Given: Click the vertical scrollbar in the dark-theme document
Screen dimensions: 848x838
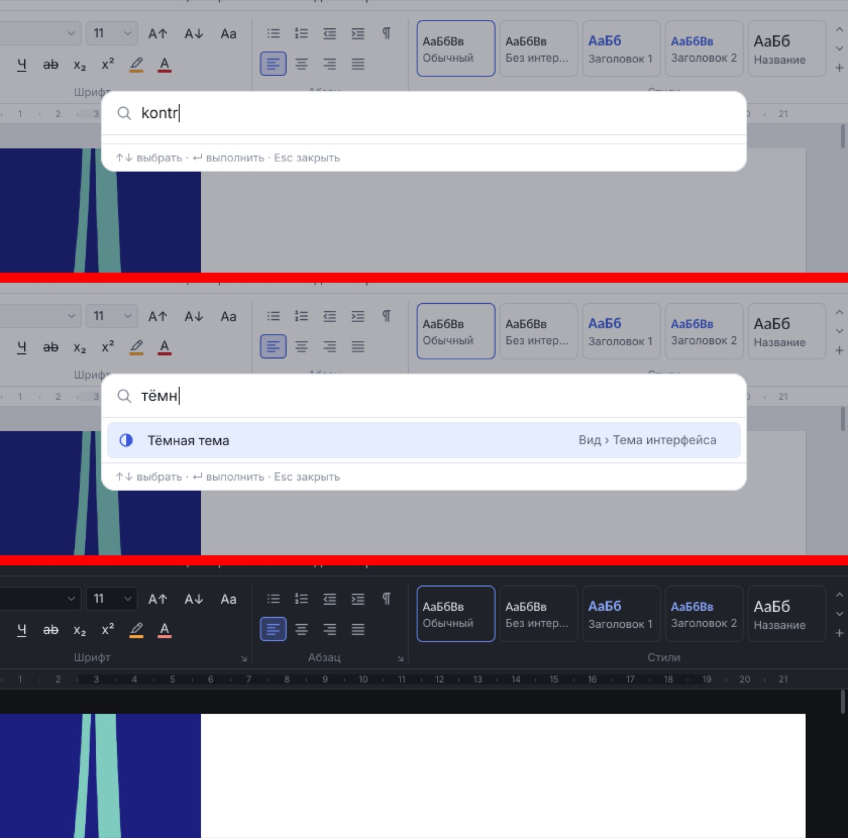Looking at the screenshot, I should click(843, 702).
